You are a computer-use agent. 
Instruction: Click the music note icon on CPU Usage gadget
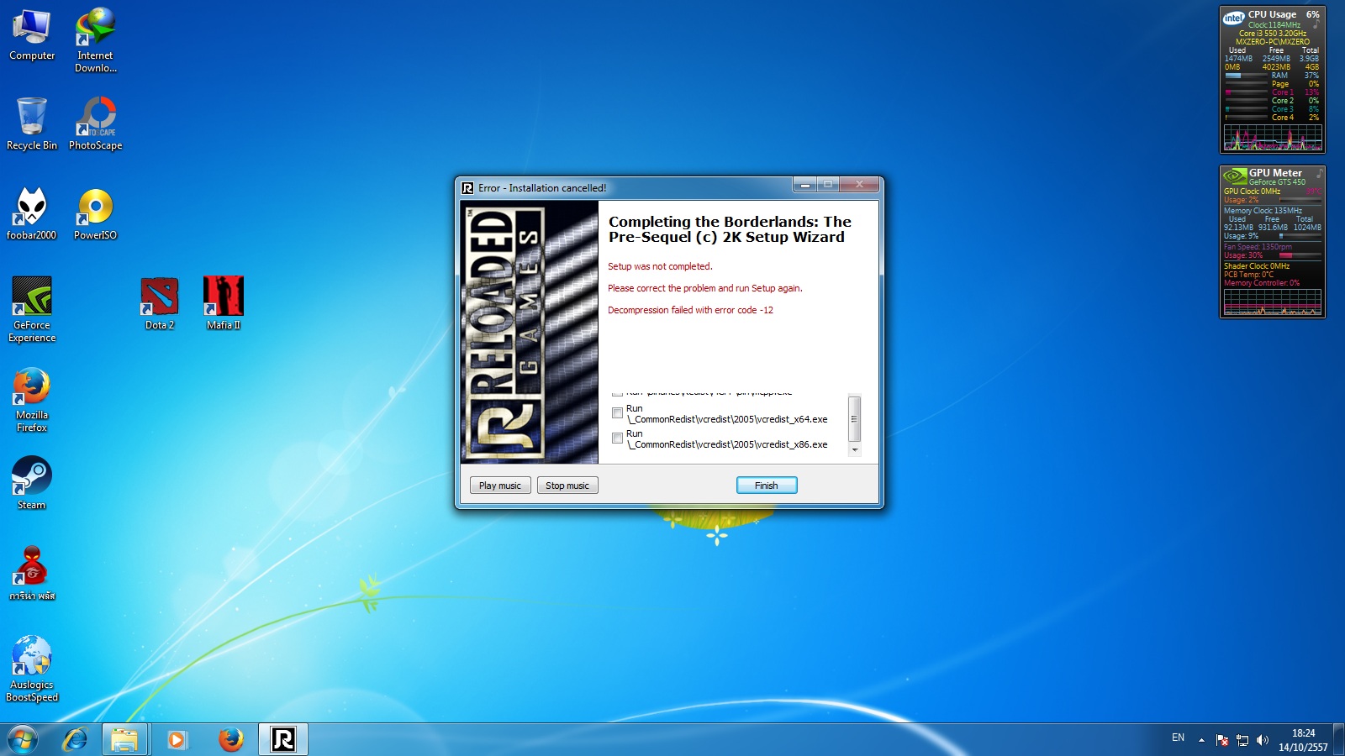(1316, 25)
